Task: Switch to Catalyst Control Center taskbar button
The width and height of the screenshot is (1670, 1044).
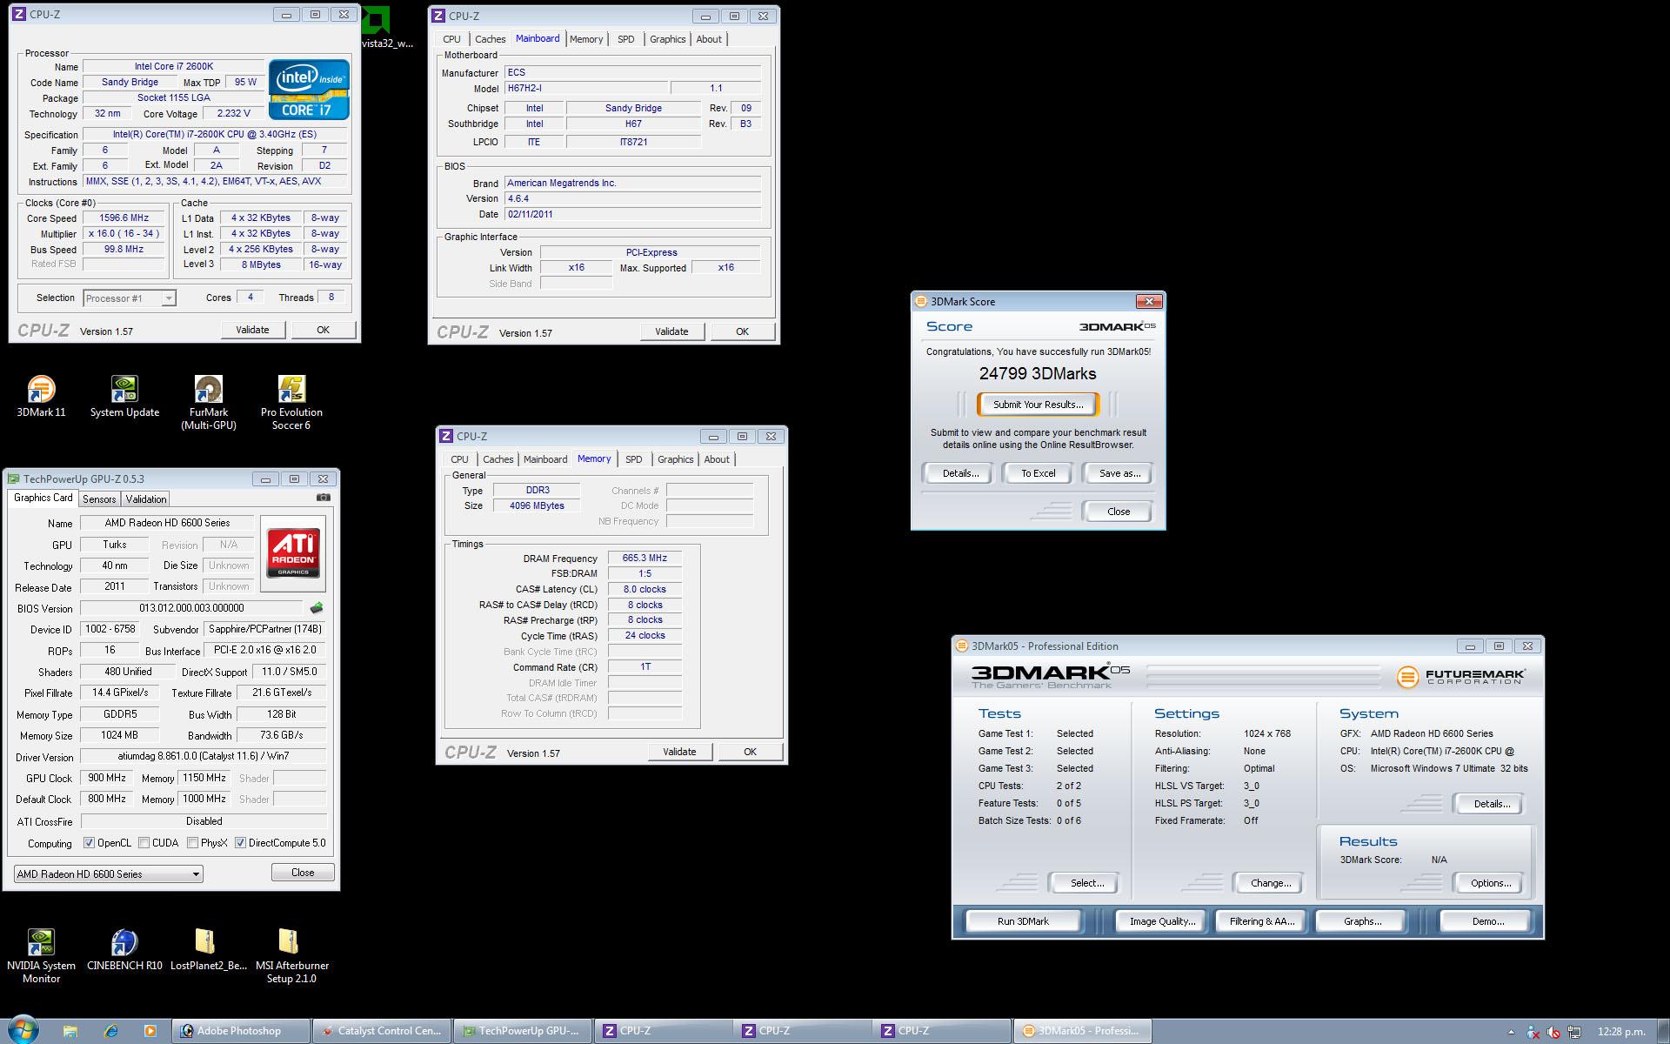Action: coord(382,1031)
